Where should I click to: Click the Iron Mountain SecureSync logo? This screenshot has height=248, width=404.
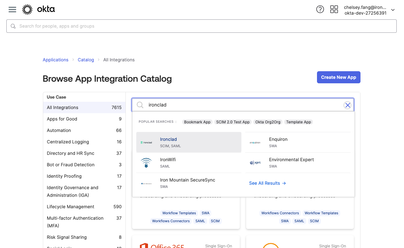[146, 183]
